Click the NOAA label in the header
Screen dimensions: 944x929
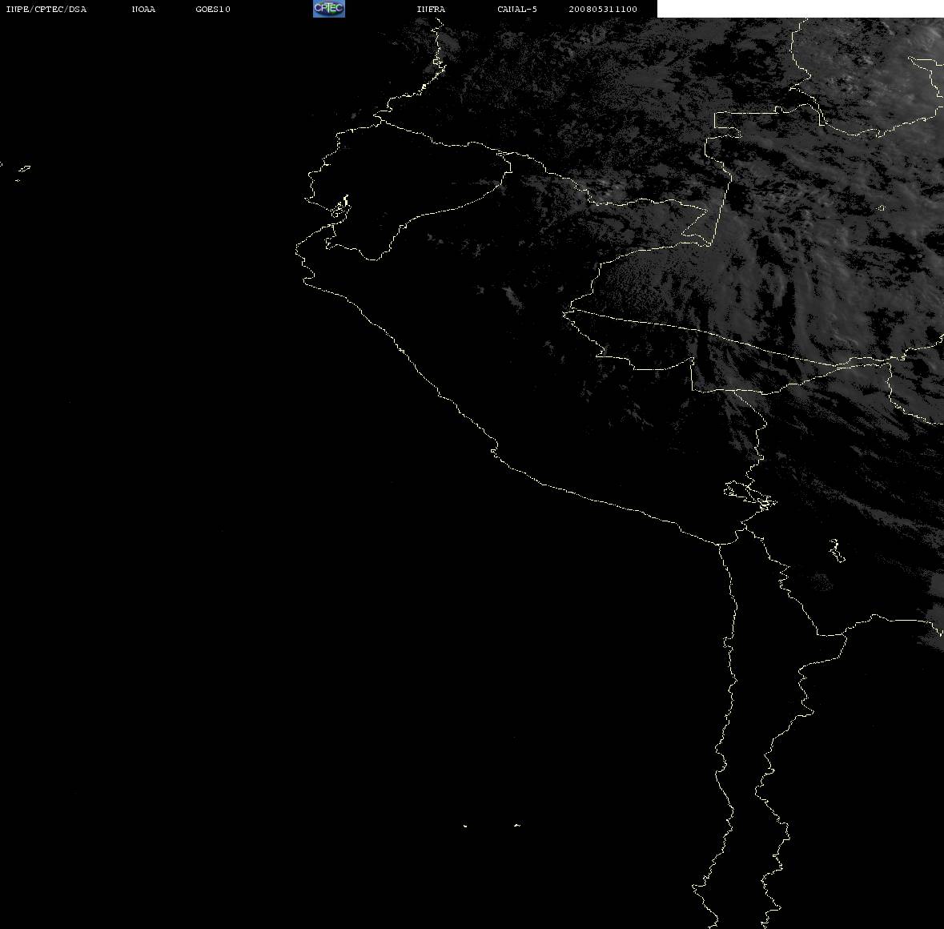click(x=143, y=9)
